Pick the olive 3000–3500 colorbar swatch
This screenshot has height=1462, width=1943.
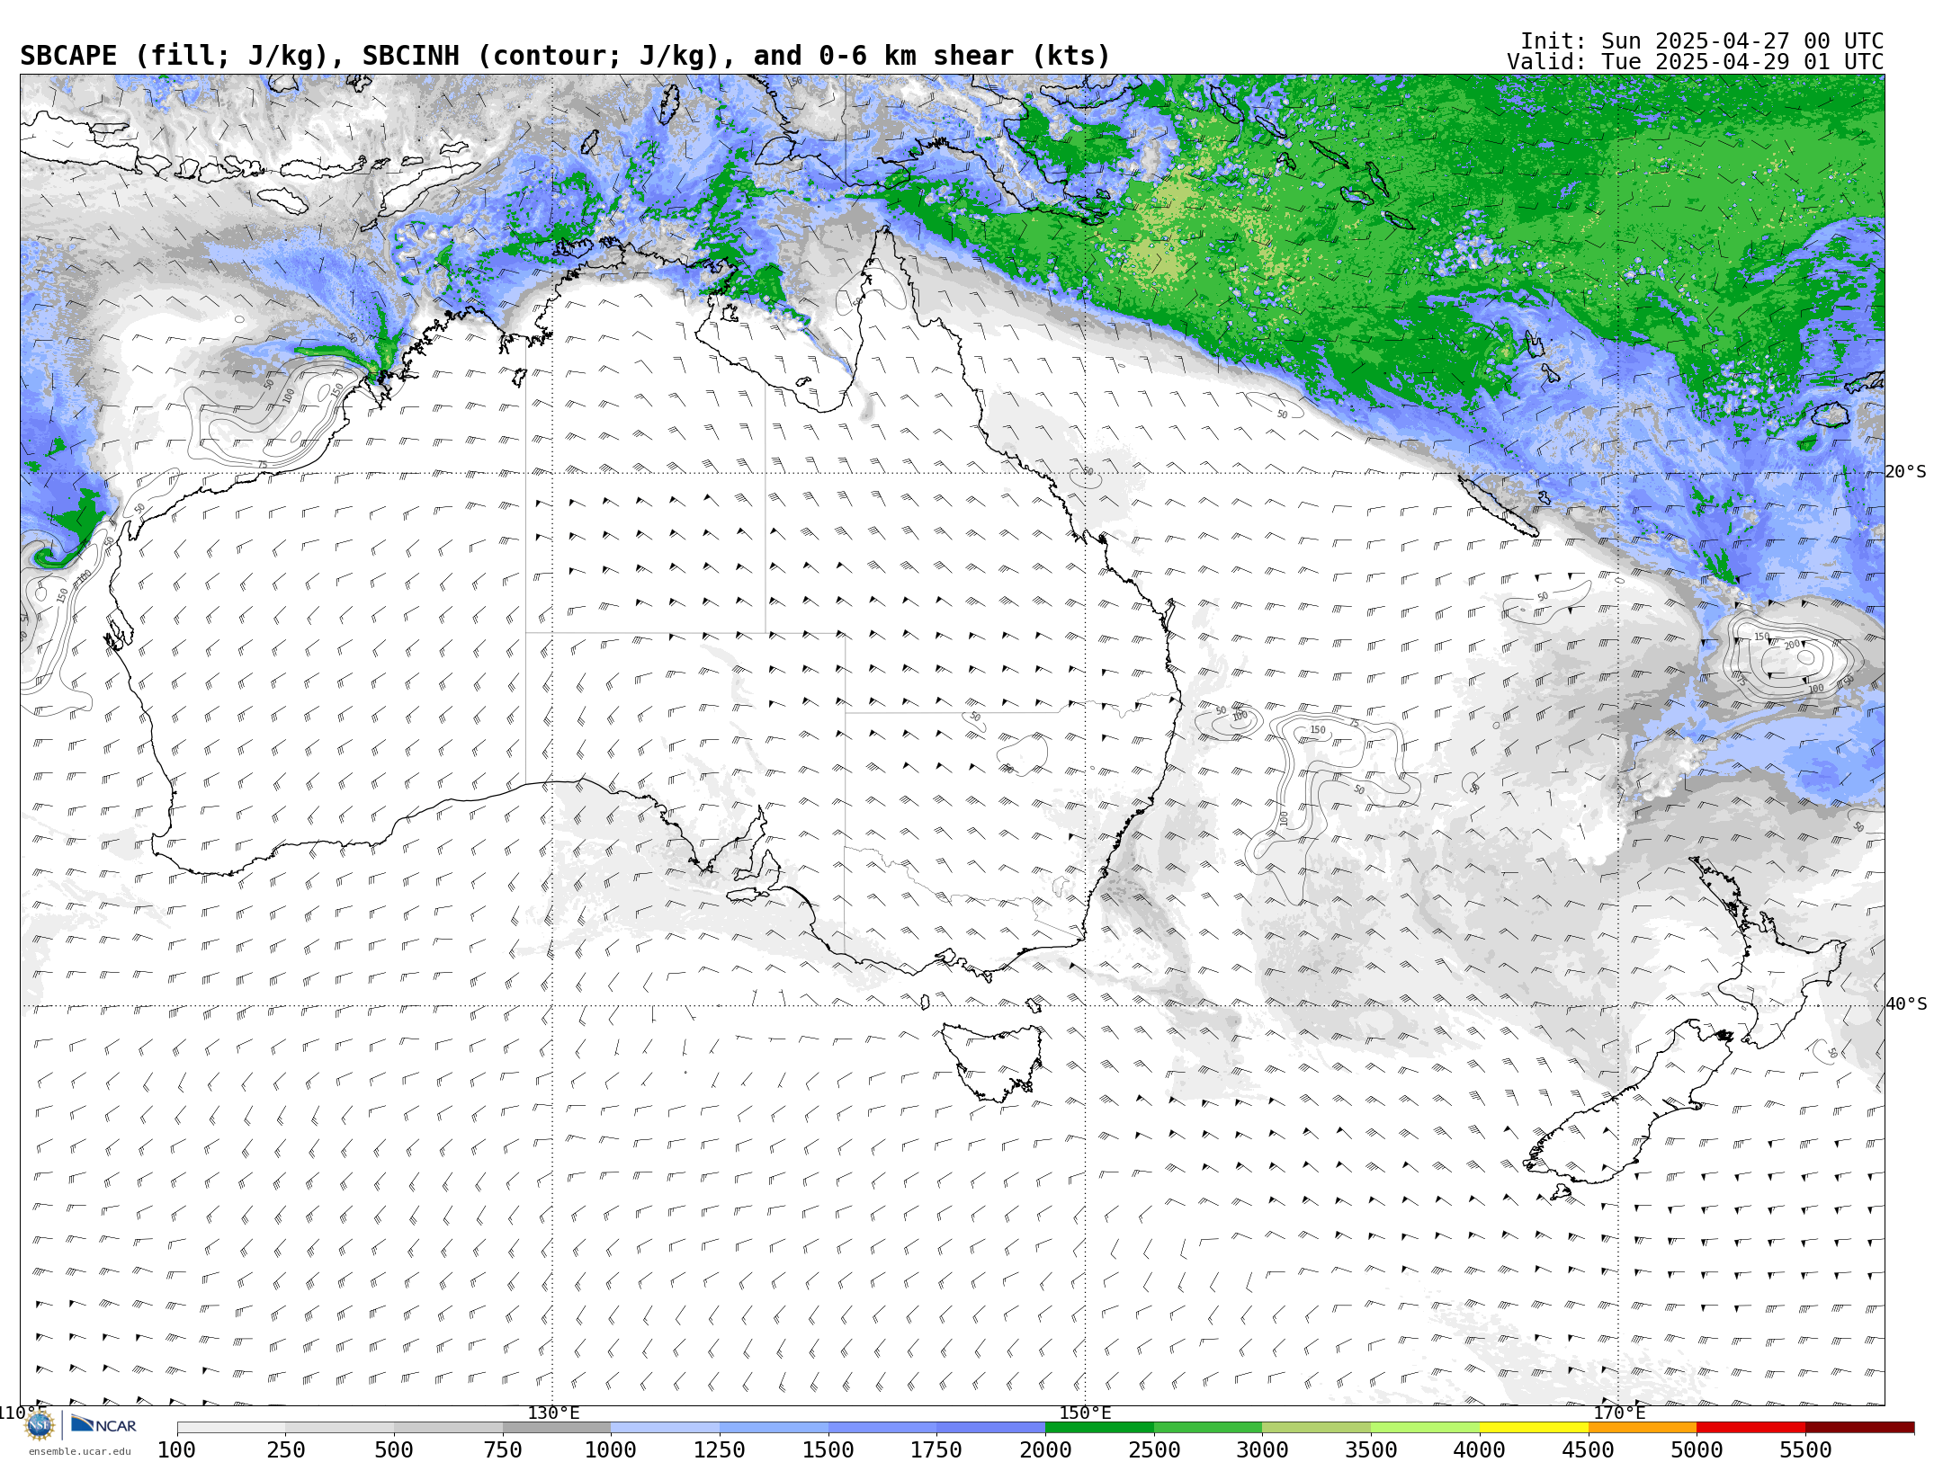tap(1316, 1428)
